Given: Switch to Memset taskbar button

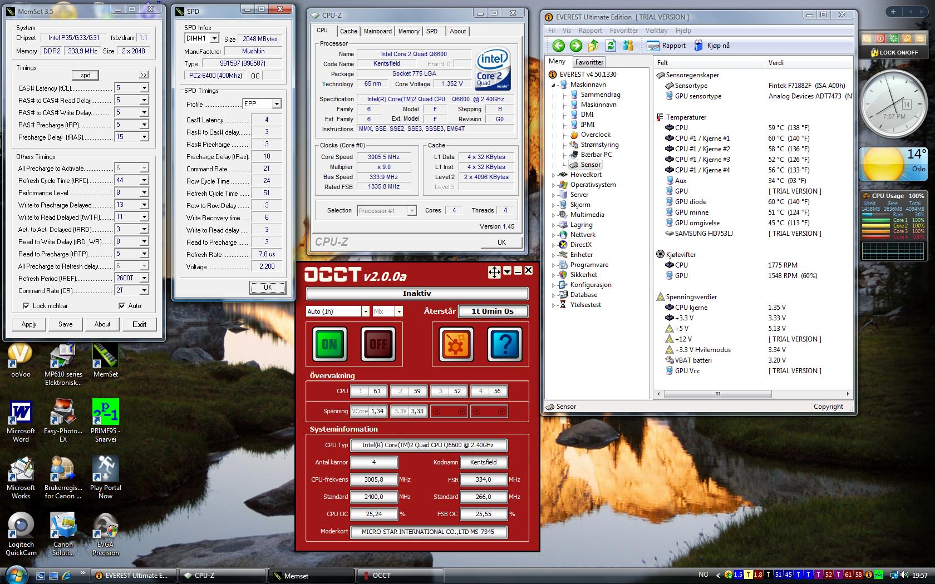Looking at the screenshot, I should coord(311,576).
